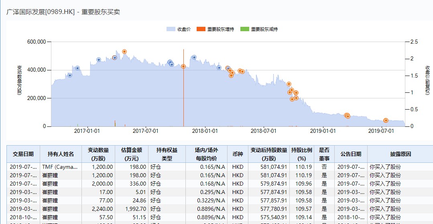Sort by the 估算金额 column header
Image resolution: width=433 pixels, height=224 pixels.
(132, 154)
